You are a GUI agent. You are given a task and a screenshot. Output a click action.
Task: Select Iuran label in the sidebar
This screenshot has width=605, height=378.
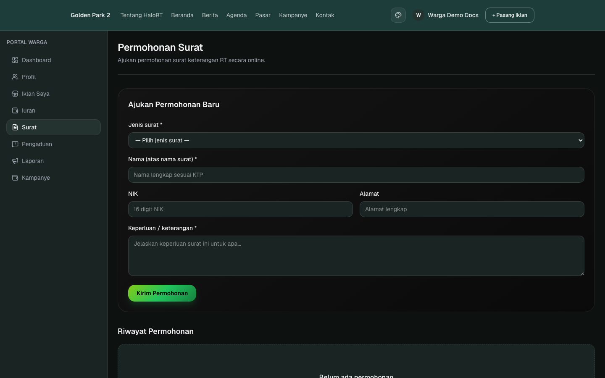pyautogui.click(x=29, y=110)
